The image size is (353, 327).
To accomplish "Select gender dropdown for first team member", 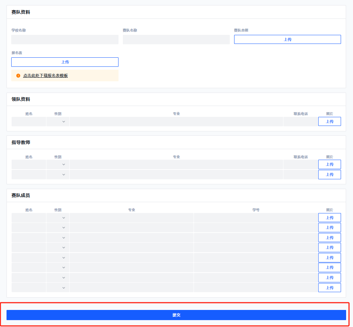I will (58, 218).
